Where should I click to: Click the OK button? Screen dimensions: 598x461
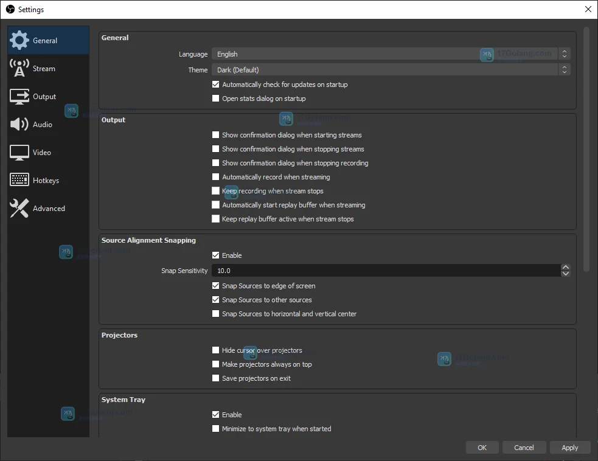pyautogui.click(x=482, y=448)
